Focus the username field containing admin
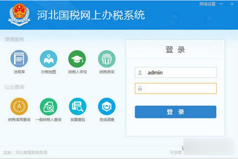The image size is (238, 159). (175, 73)
